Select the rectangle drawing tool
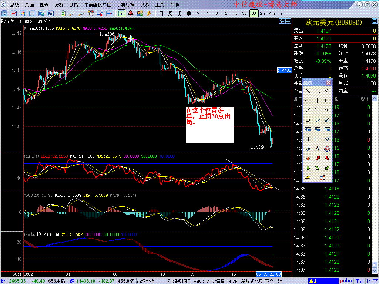Screen dimensions: 379x284 327,101
